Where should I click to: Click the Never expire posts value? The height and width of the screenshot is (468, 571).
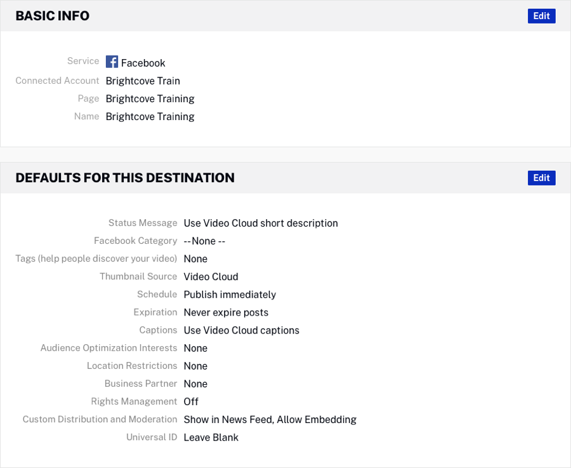click(x=226, y=312)
